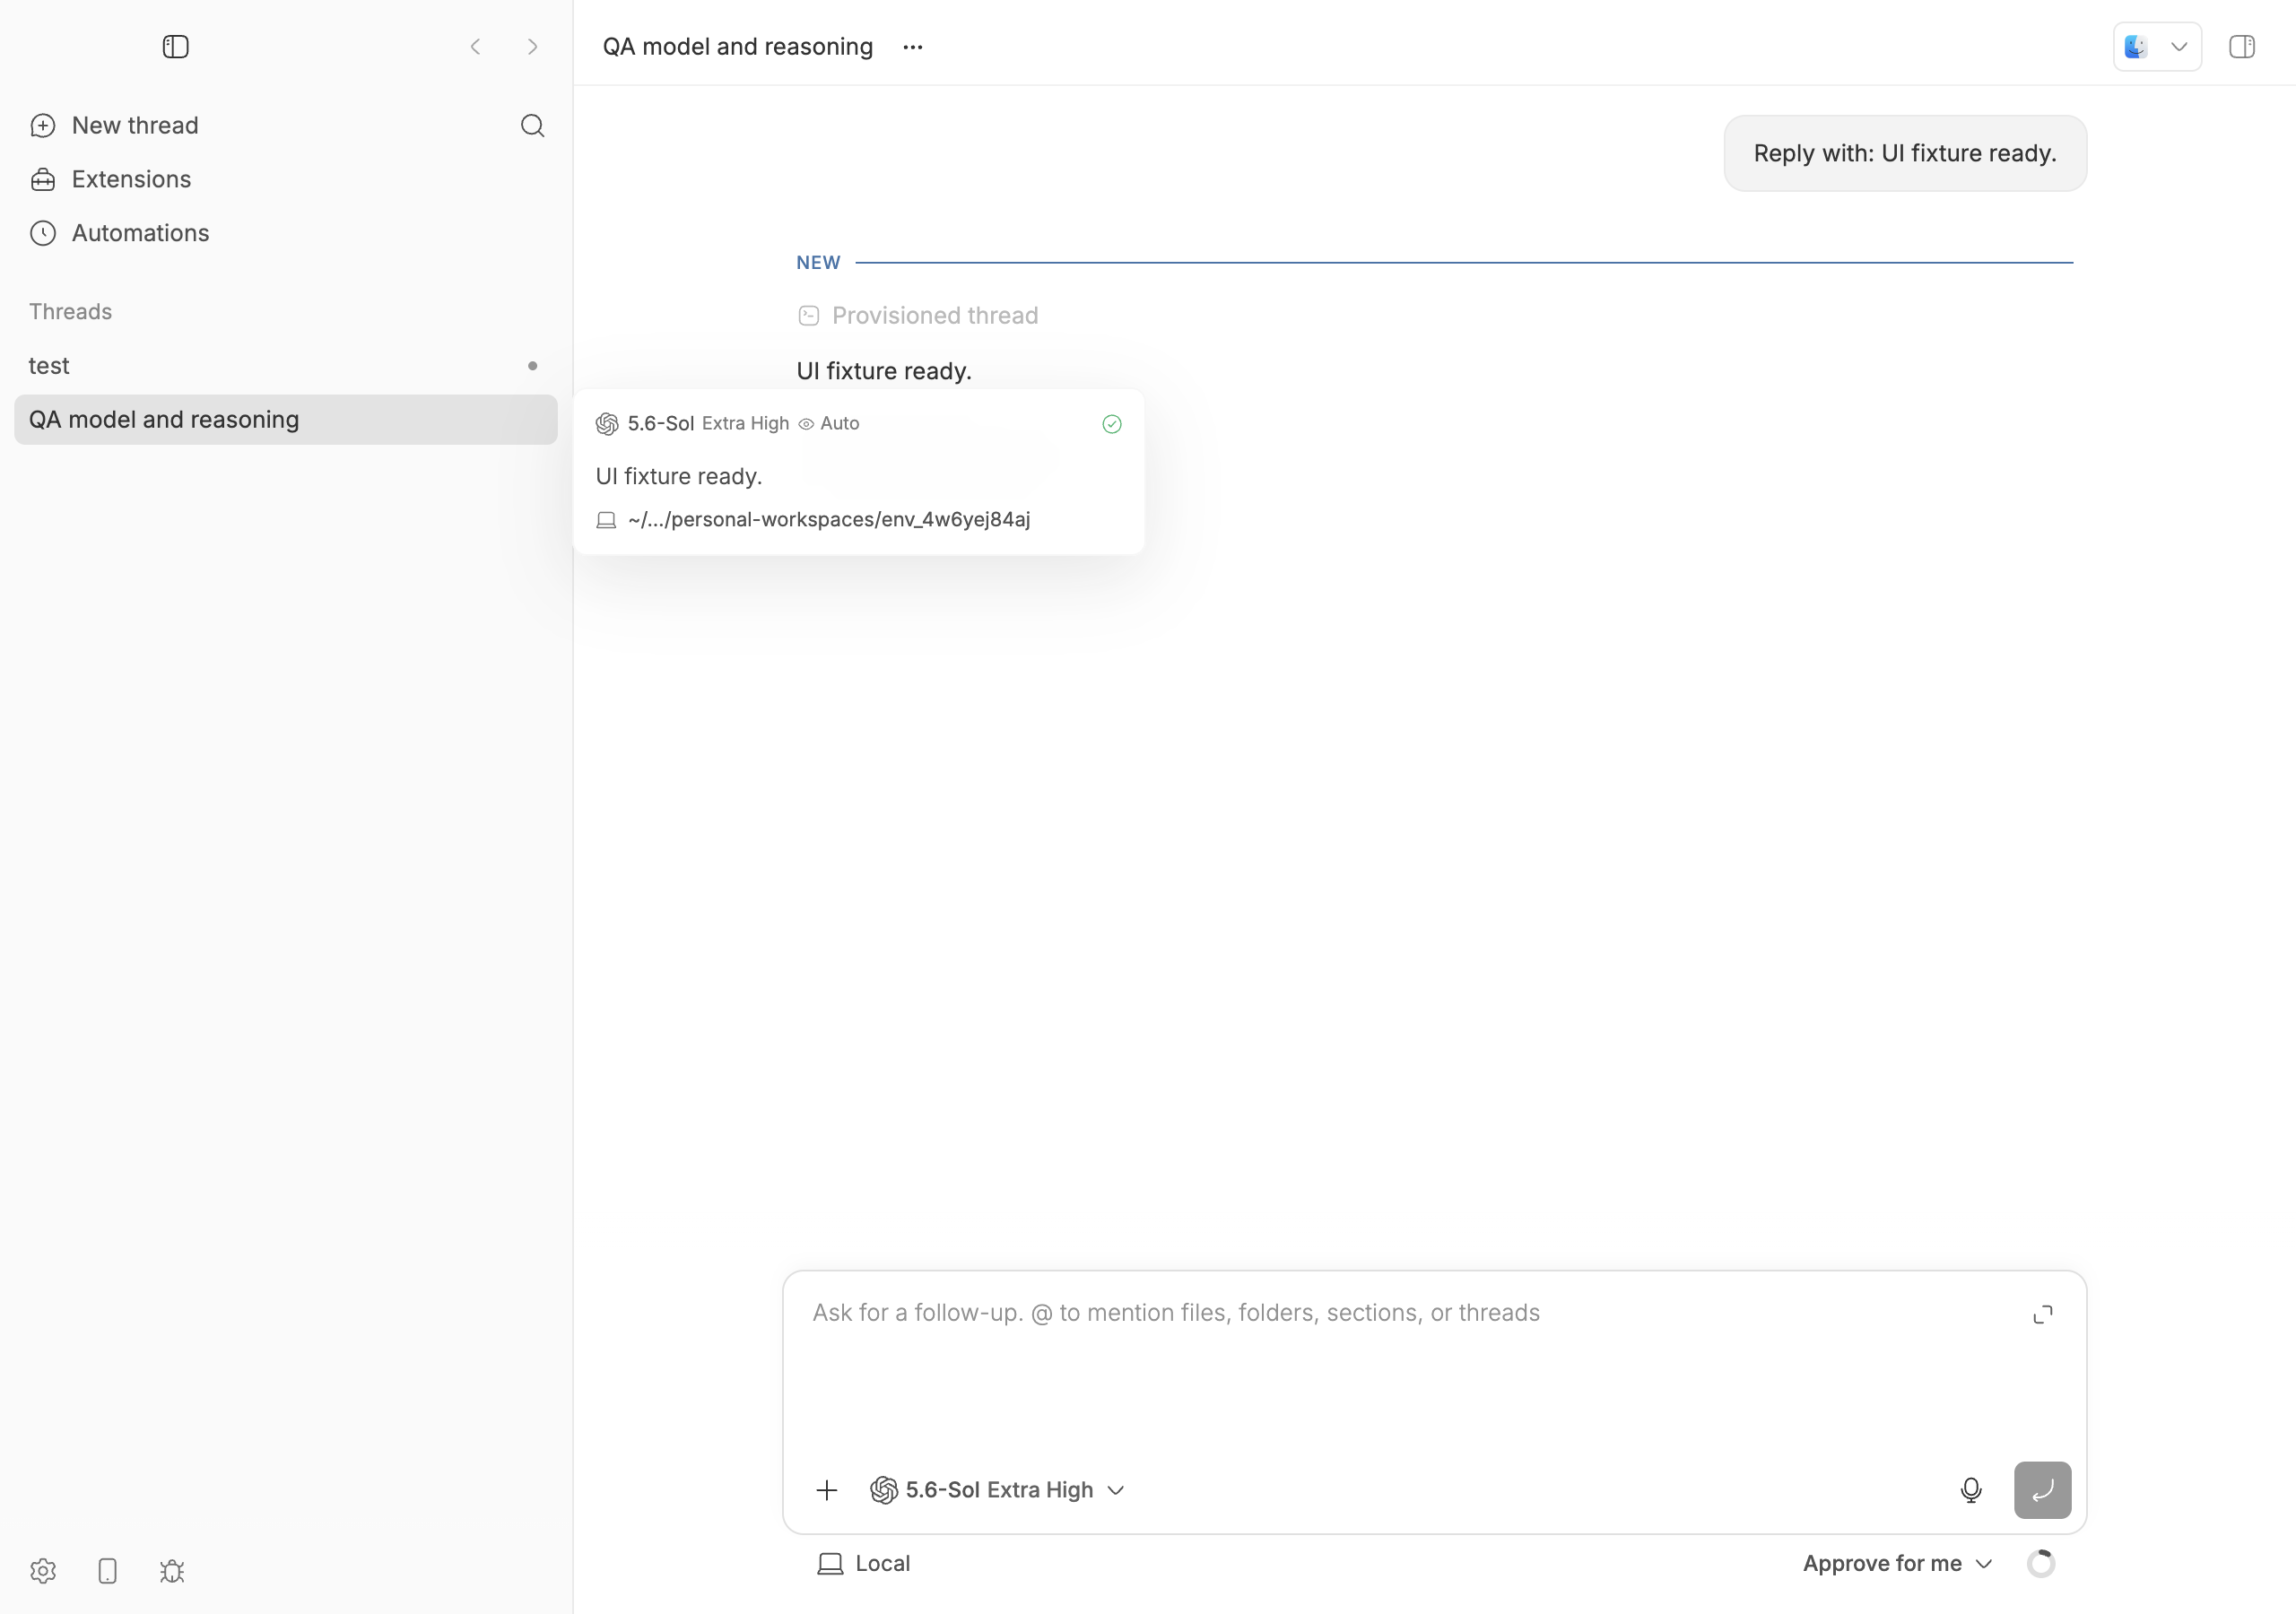Select QA model and reasoning thread
The width and height of the screenshot is (2296, 1614).
point(286,420)
